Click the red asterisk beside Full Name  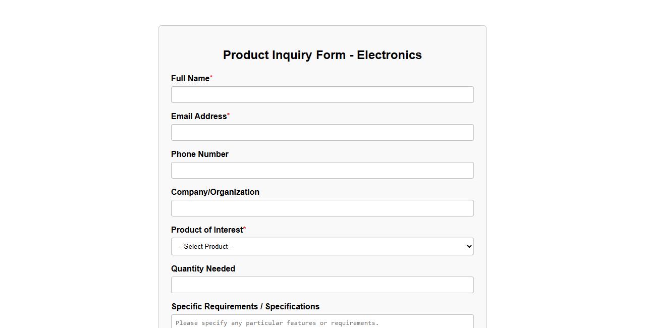(211, 78)
